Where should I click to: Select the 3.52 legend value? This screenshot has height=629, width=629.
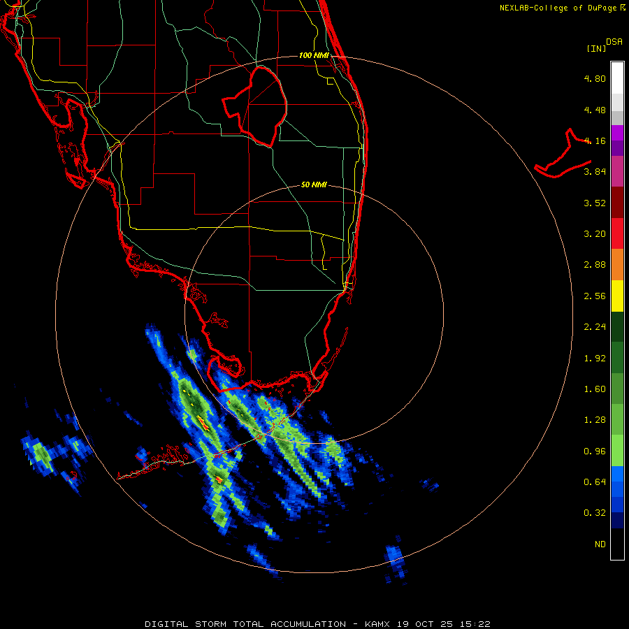595,203
